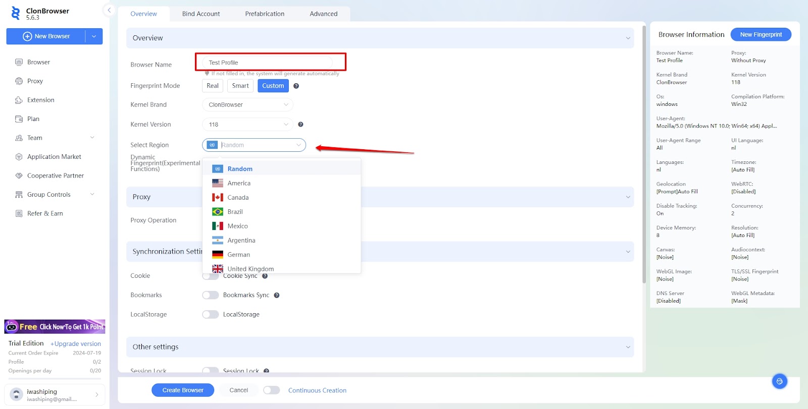
Task: Open the support chat floating icon
Action: 779,381
